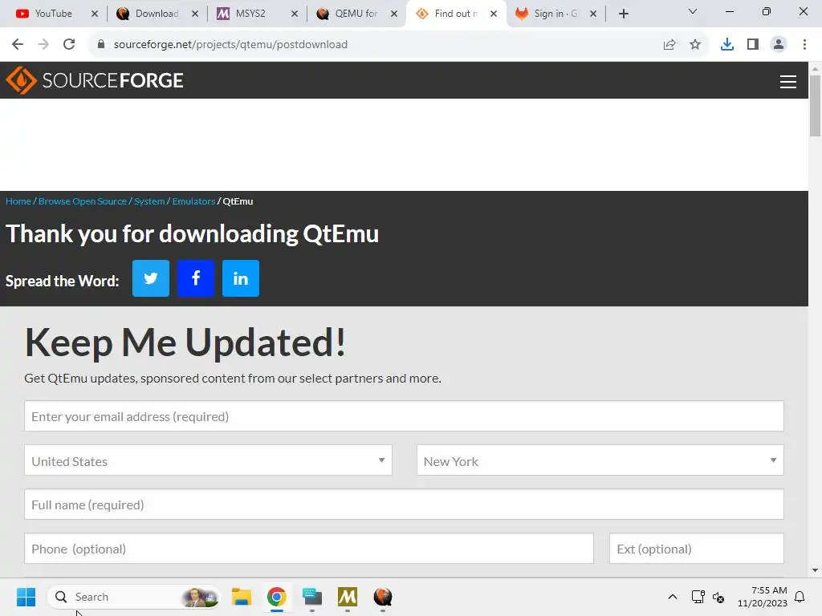
Task: Share QtEmu on LinkedIn
Action: click(241, 278)
